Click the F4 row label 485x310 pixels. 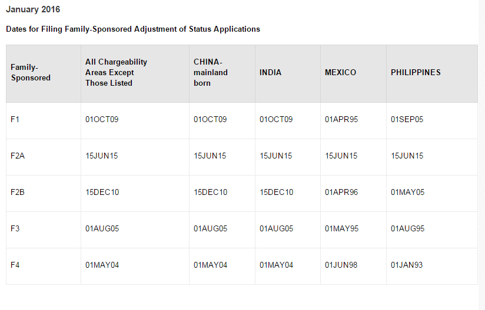(15, 265)
